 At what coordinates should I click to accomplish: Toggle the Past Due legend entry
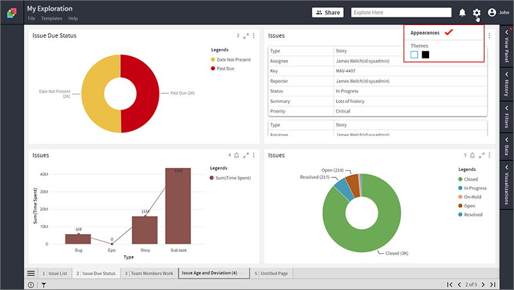coord(222,69)
